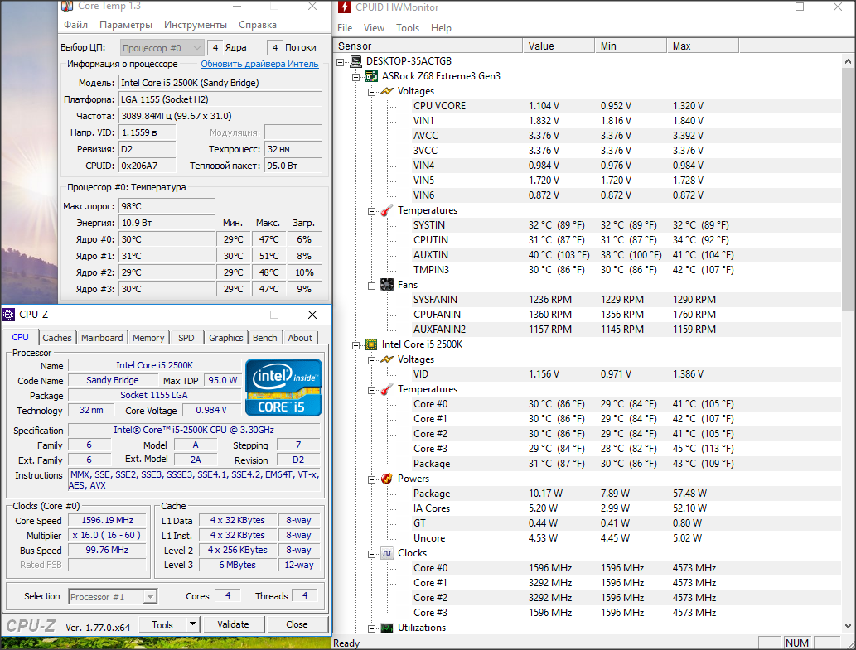
Task: Open the Инструменты menu in Core Temp
Action: [196, 25]
